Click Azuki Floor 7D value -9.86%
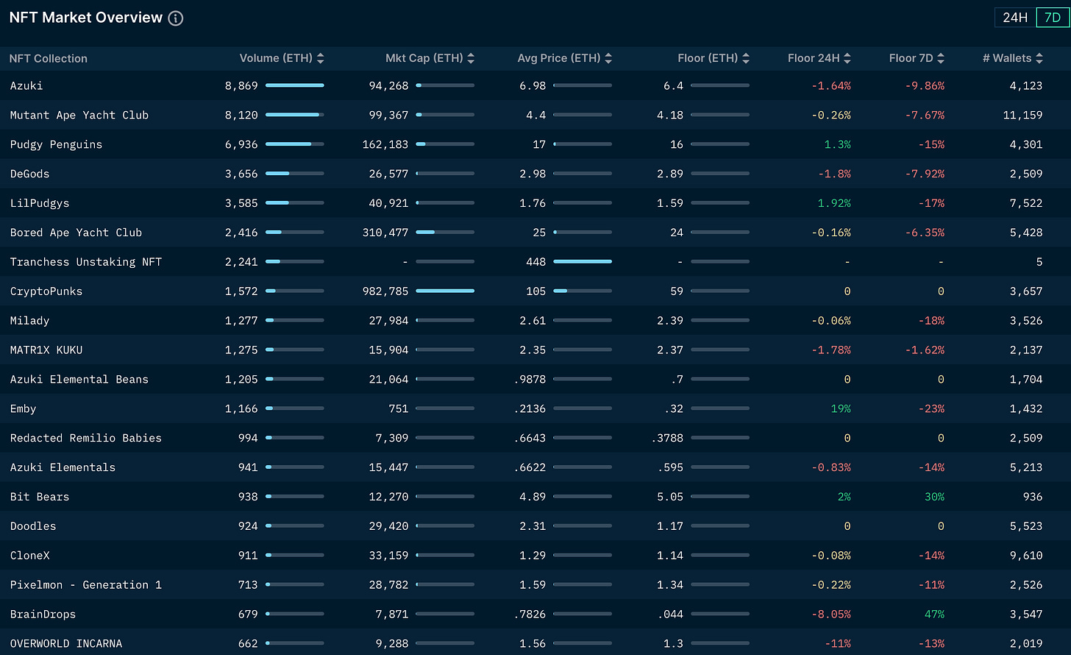Image resolution: width=1071 pixels, height=655 pixels. 925,85
